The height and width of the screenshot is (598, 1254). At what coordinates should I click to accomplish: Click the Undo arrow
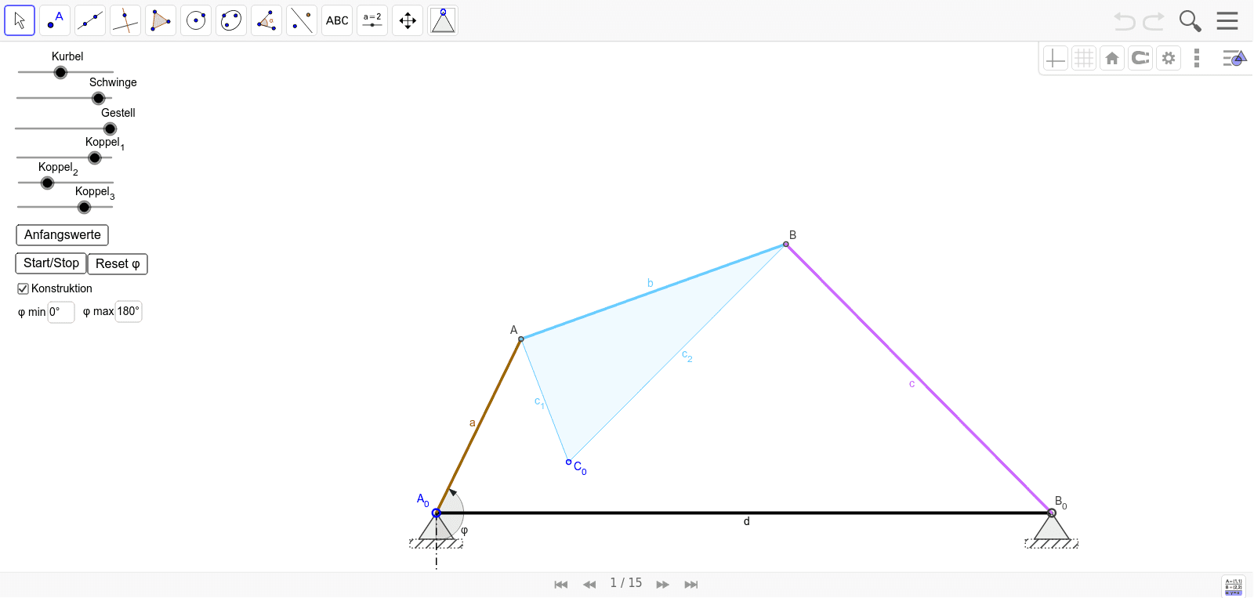[1125, 21]
